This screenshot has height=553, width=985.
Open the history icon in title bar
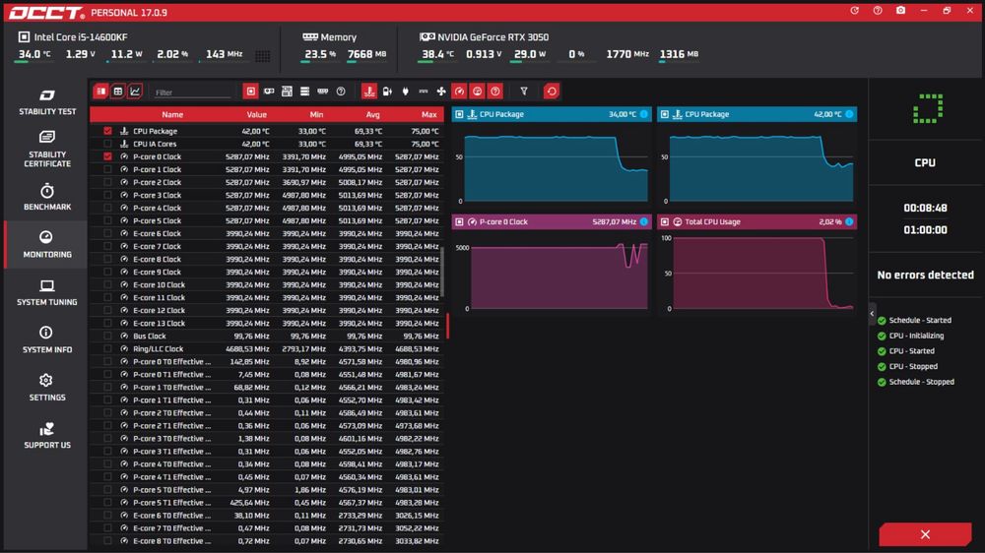[854, 11]
